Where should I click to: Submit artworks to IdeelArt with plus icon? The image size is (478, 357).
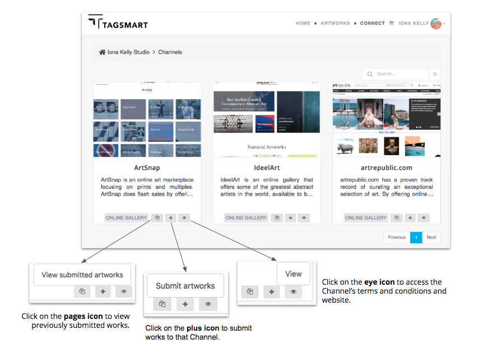(x=290, y=217)
